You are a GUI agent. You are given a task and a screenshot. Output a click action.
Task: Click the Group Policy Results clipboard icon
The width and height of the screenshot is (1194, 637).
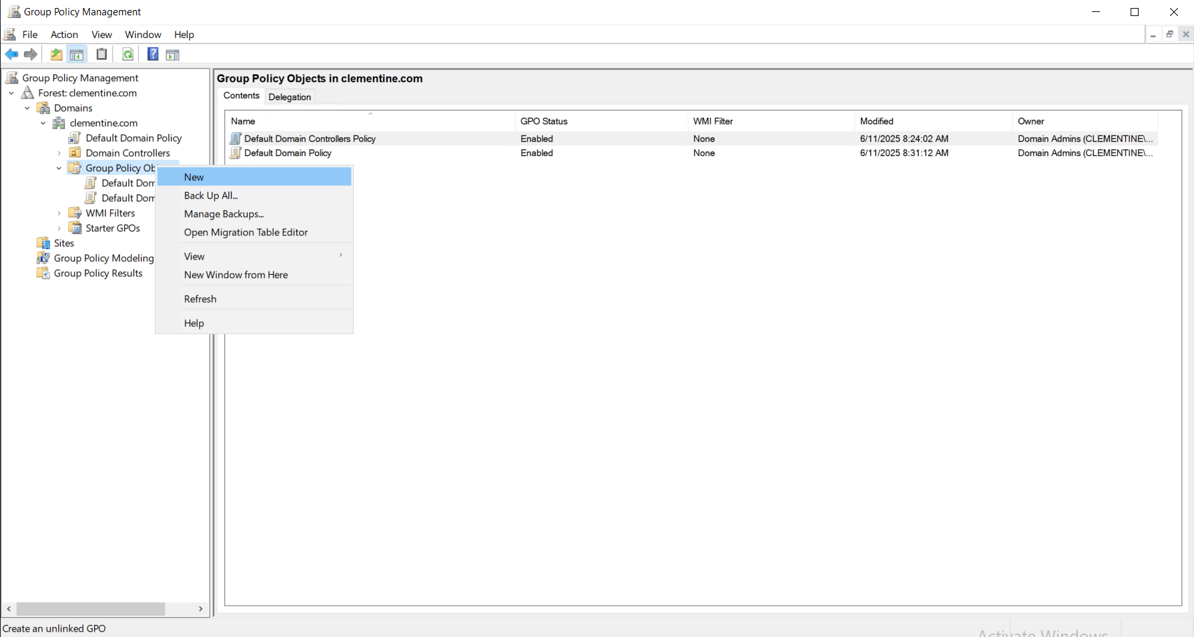tap(43, 273)
